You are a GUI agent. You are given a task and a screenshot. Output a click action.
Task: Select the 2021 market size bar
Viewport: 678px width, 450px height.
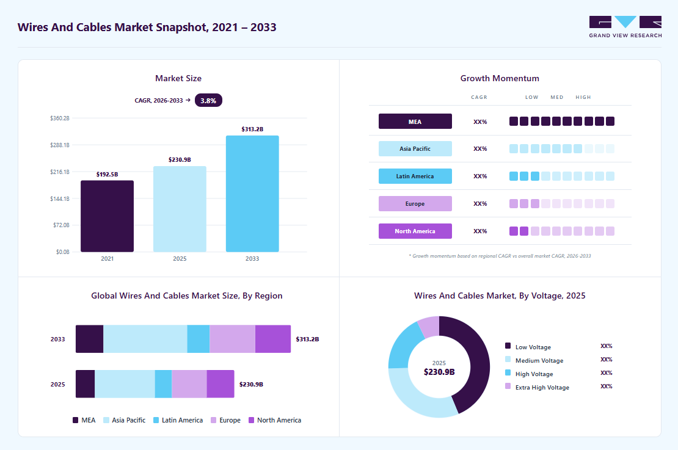point(108,216)
